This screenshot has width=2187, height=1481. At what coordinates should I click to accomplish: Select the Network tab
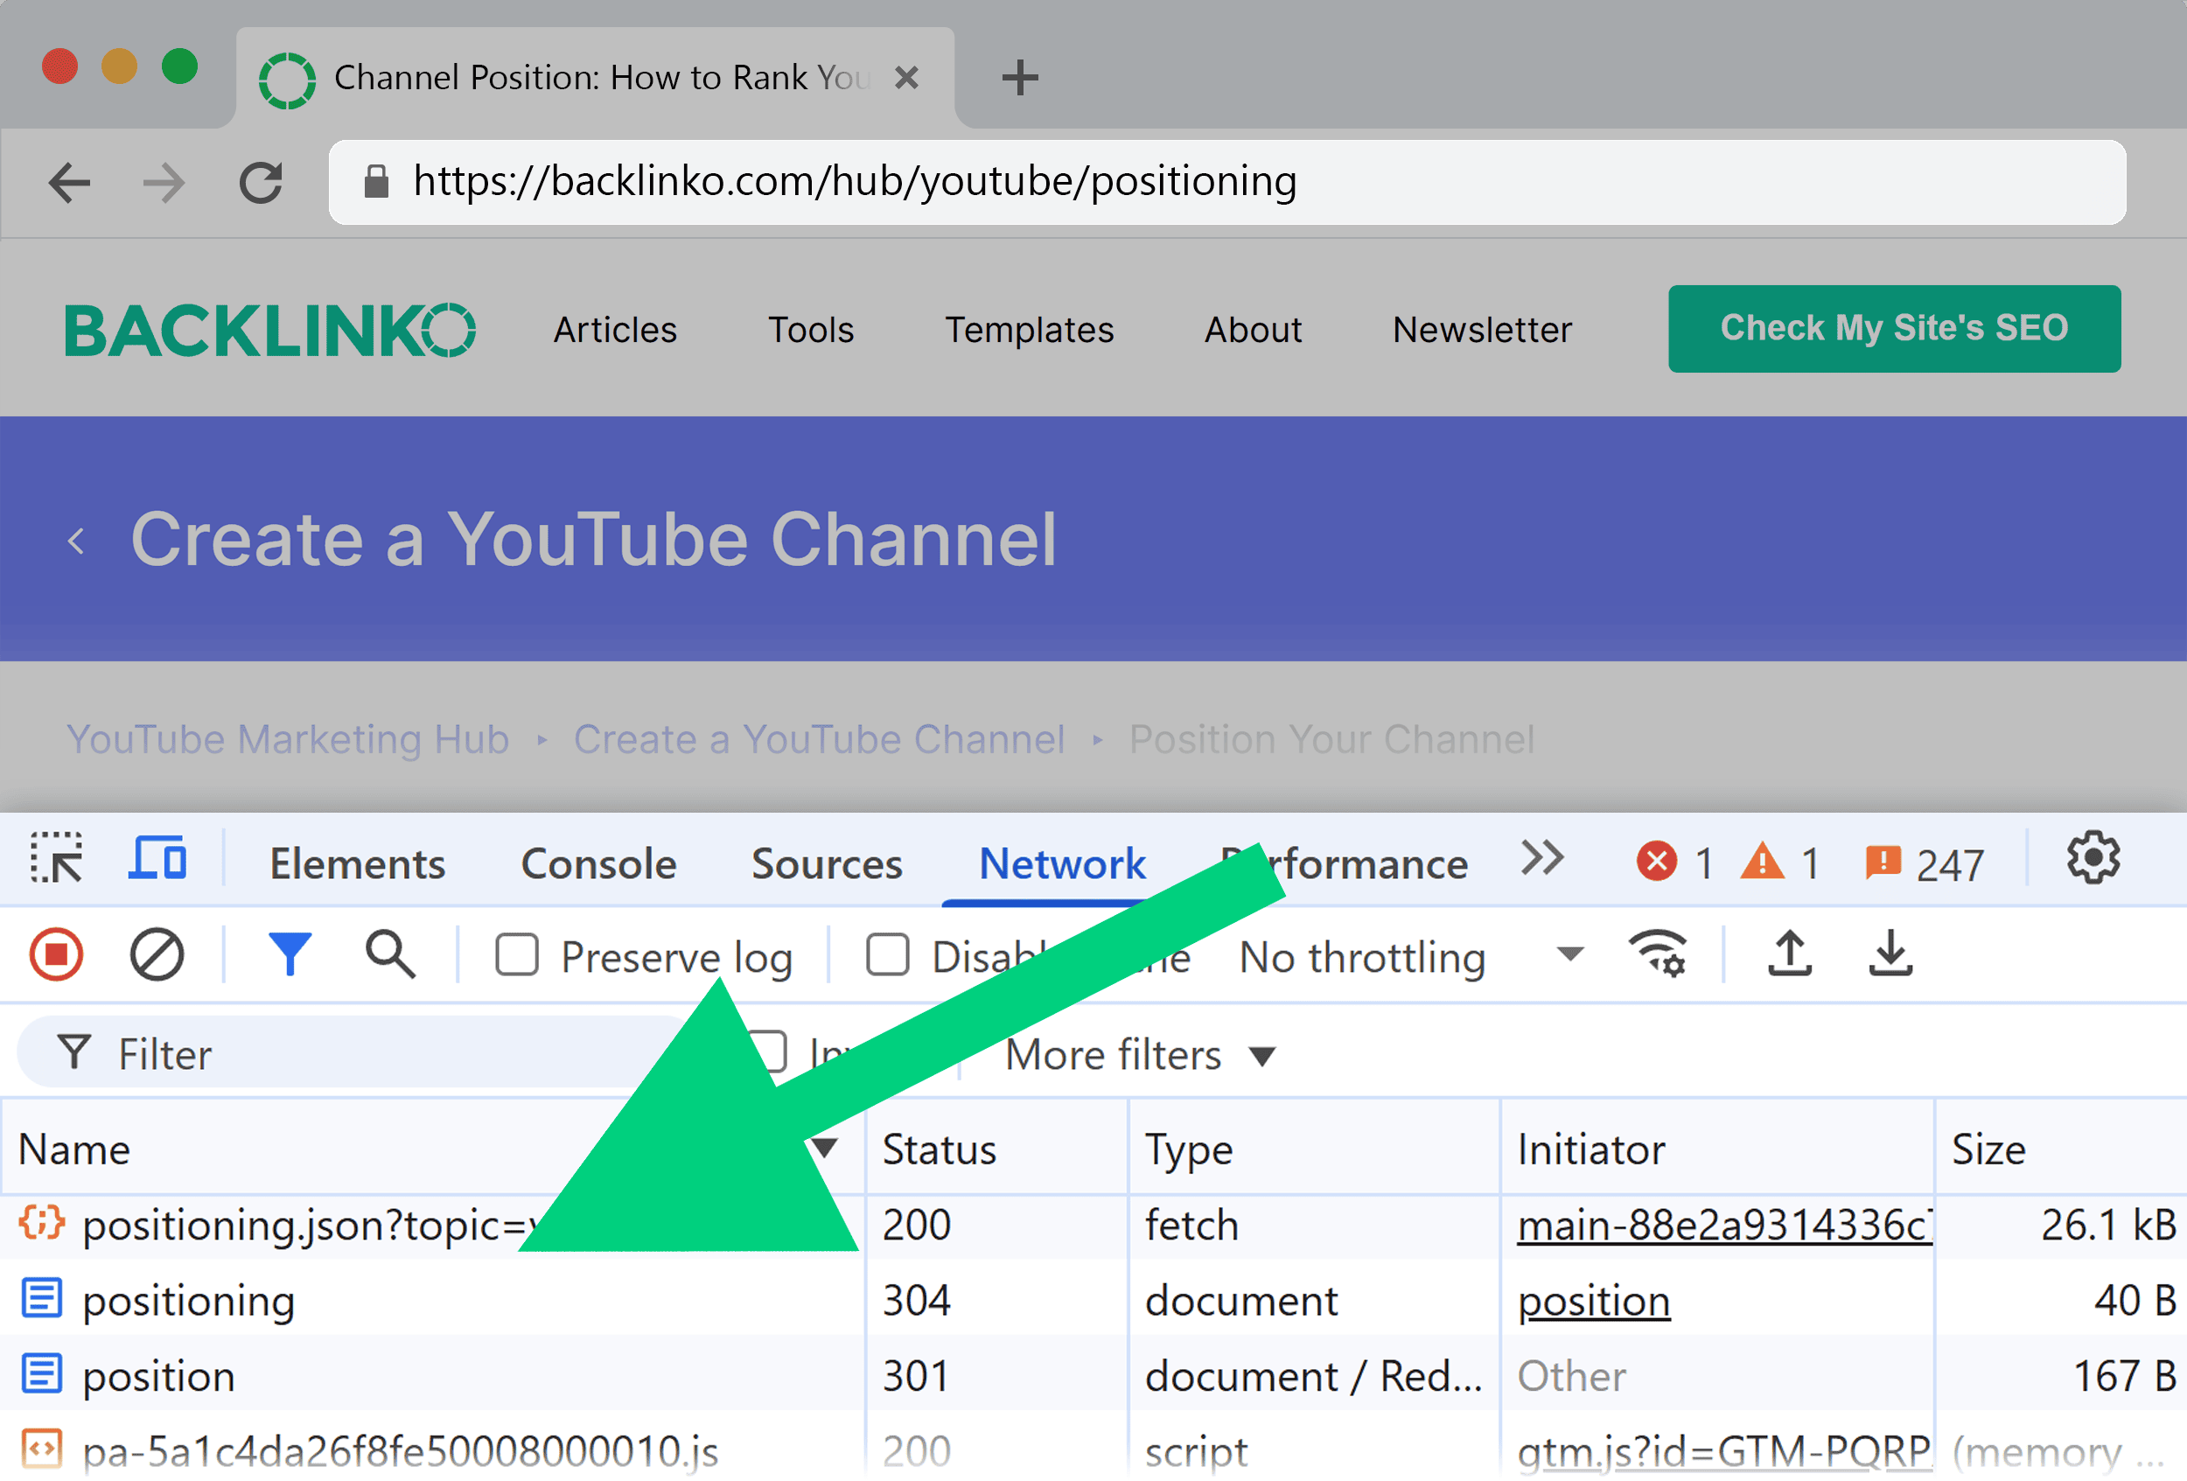tap(1063, 863)
